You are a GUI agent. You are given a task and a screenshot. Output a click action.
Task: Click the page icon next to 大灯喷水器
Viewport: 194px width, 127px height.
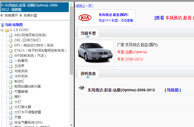pyautogui.click(x=11, y=107)
